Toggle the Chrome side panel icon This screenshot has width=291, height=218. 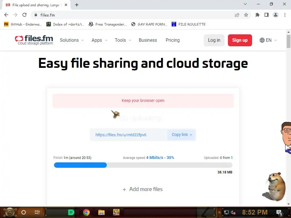coord(267,15)
